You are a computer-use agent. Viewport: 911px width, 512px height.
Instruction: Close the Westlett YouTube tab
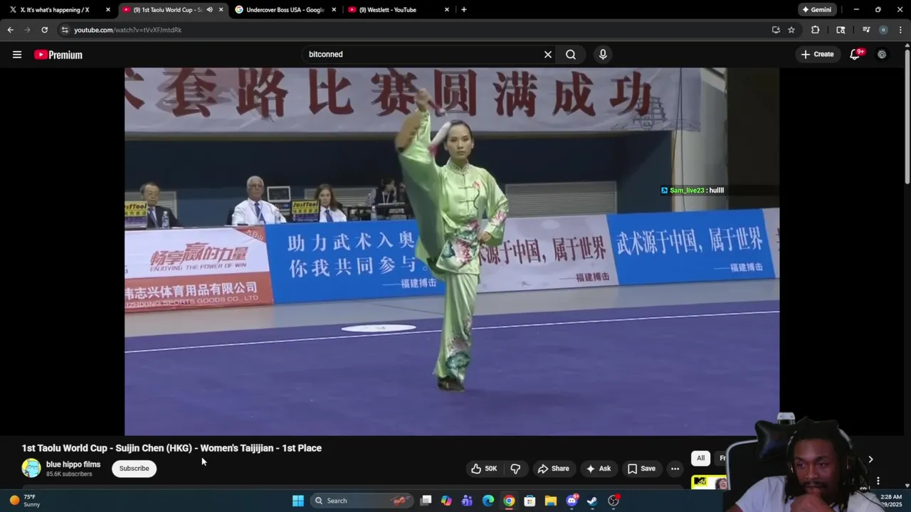point(447,10)
